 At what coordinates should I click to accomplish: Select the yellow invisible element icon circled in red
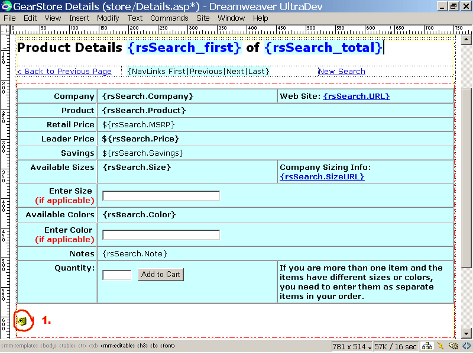(x=22, y=321)
